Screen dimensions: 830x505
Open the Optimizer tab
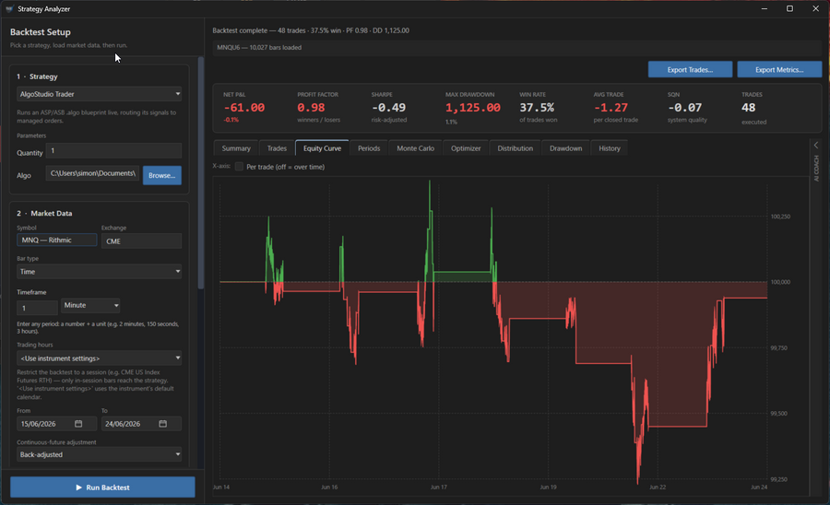click(x=466, y=148)
